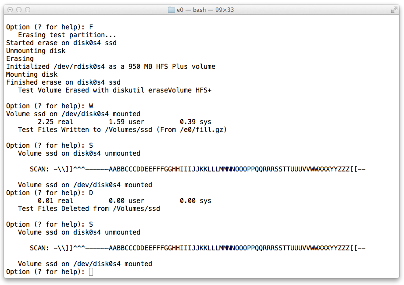Click the "Finished erase on disk0s4 ssd" line
404x285 pixels.
[x=63, y=82]
